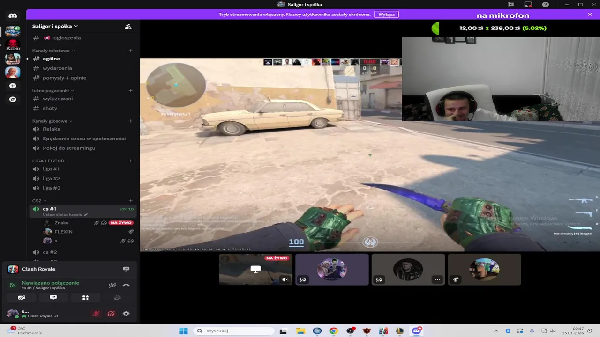Click the NA ŻYWO badge next to Znaku
The width and height of the screenshot is (600, 337).
pyautogui.click(x=121, y=223)
